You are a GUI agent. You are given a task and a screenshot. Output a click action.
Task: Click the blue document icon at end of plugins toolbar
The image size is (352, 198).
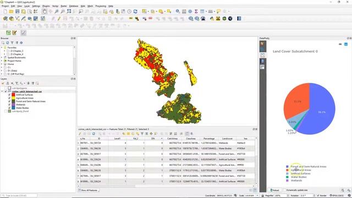tap(239, 19)
